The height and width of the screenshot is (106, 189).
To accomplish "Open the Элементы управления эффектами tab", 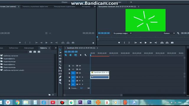I will point(35,6).
